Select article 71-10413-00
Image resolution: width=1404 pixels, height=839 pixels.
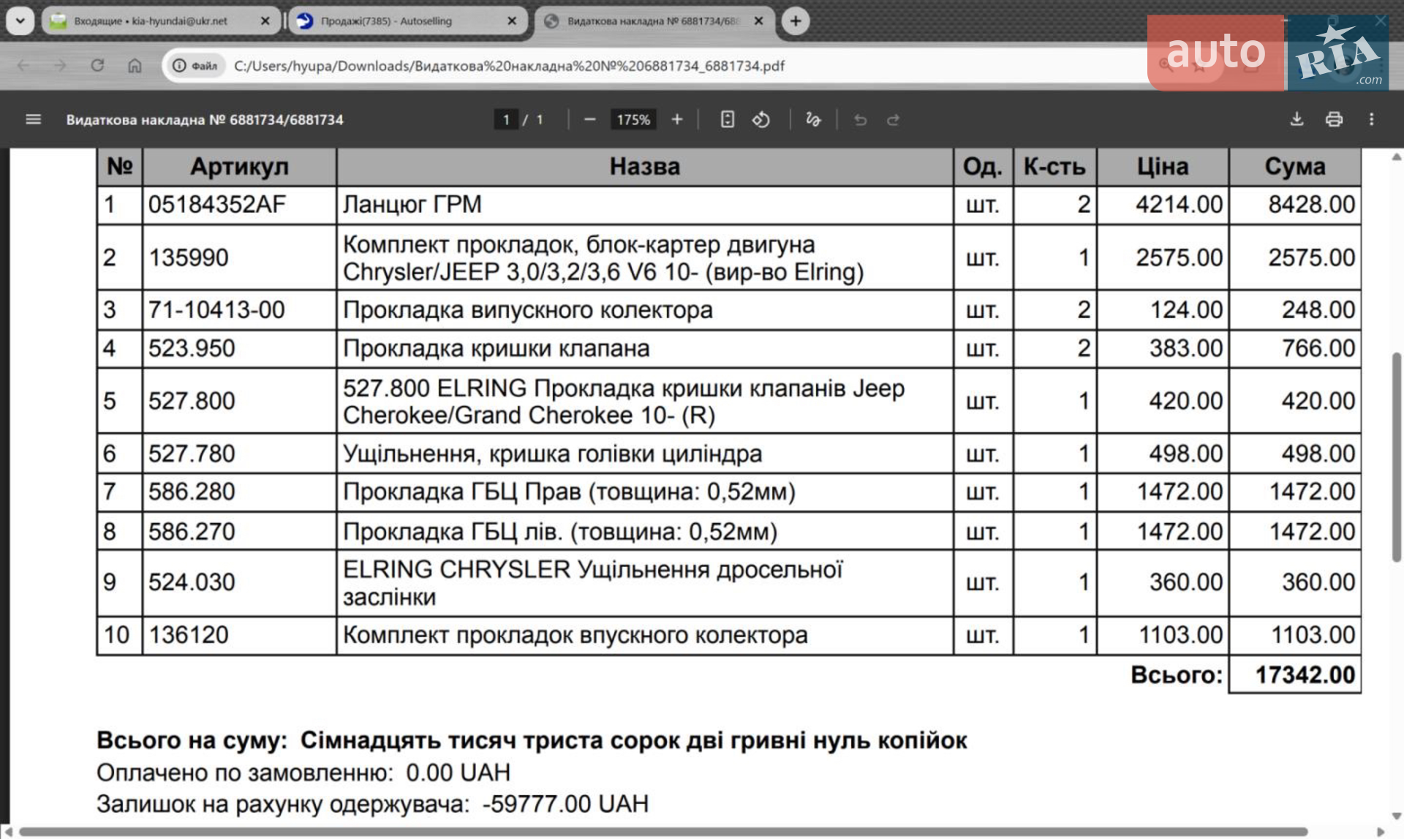pyautogui.click(x=216, y=310)
